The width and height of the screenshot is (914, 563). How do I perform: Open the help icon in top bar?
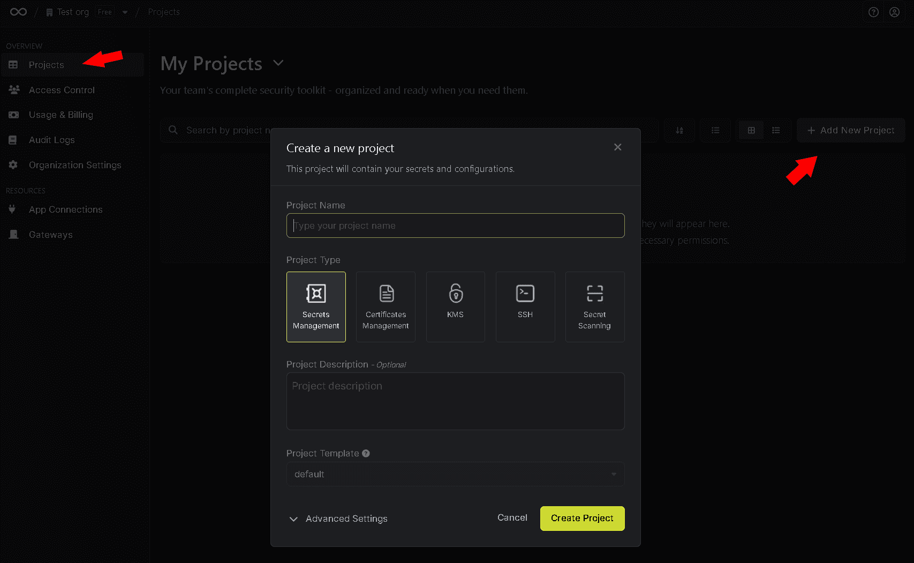tap(873, 12)
